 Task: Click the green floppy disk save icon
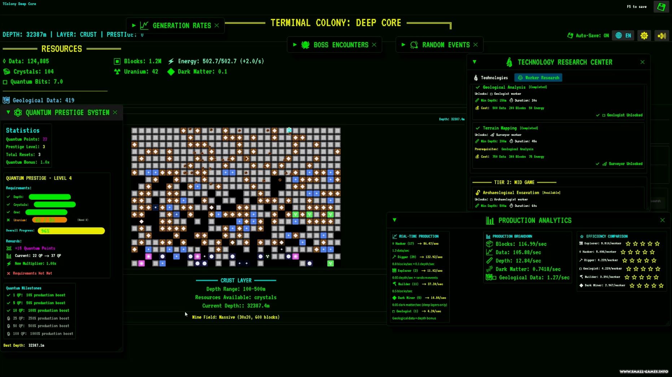point(661,7)
